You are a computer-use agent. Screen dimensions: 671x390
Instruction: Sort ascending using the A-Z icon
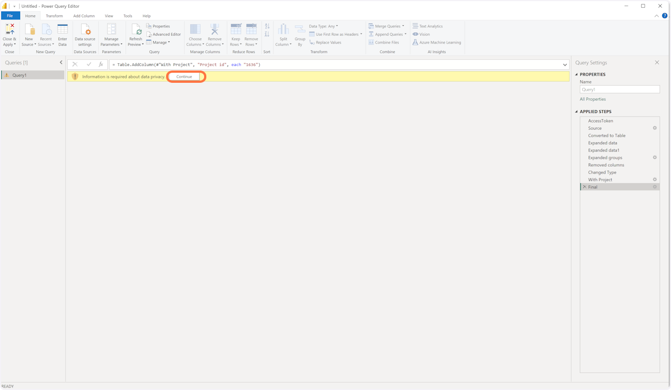[267, 26]
